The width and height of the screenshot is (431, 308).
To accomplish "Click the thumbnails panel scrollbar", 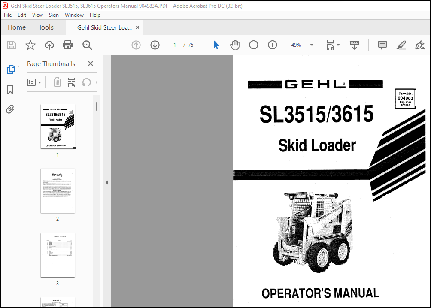I will point(97,106).
